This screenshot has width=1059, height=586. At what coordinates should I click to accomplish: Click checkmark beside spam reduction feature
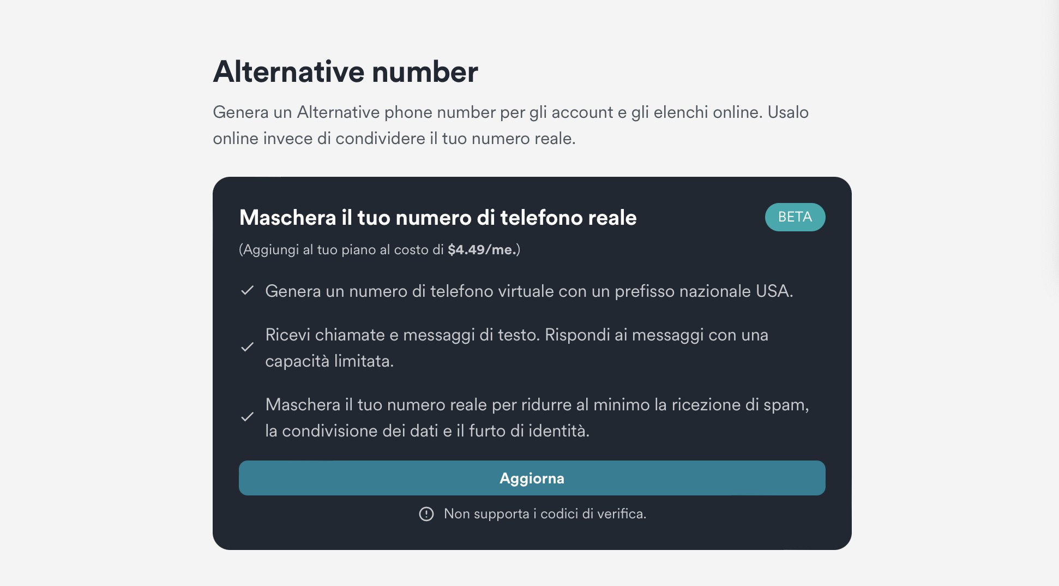tap(248, 417)
